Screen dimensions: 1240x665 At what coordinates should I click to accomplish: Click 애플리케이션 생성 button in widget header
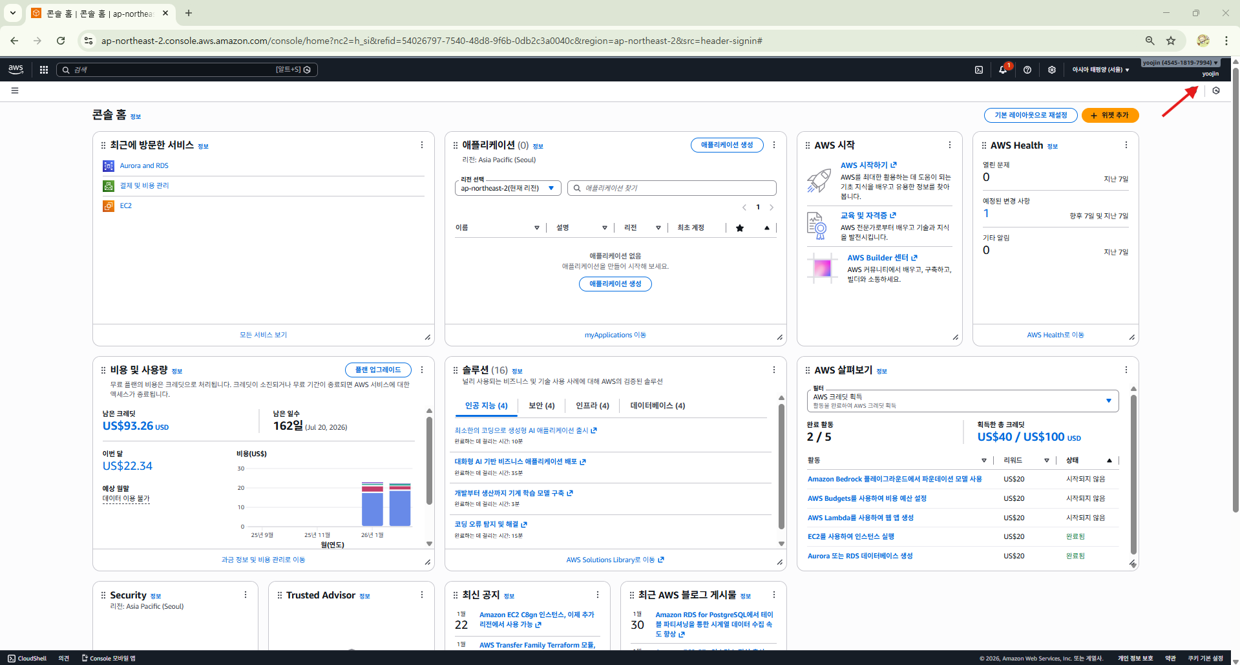point(727,145)
